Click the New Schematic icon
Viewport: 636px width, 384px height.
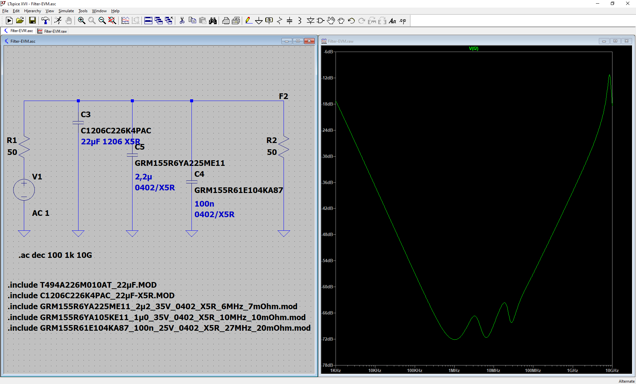click(9, 21)
